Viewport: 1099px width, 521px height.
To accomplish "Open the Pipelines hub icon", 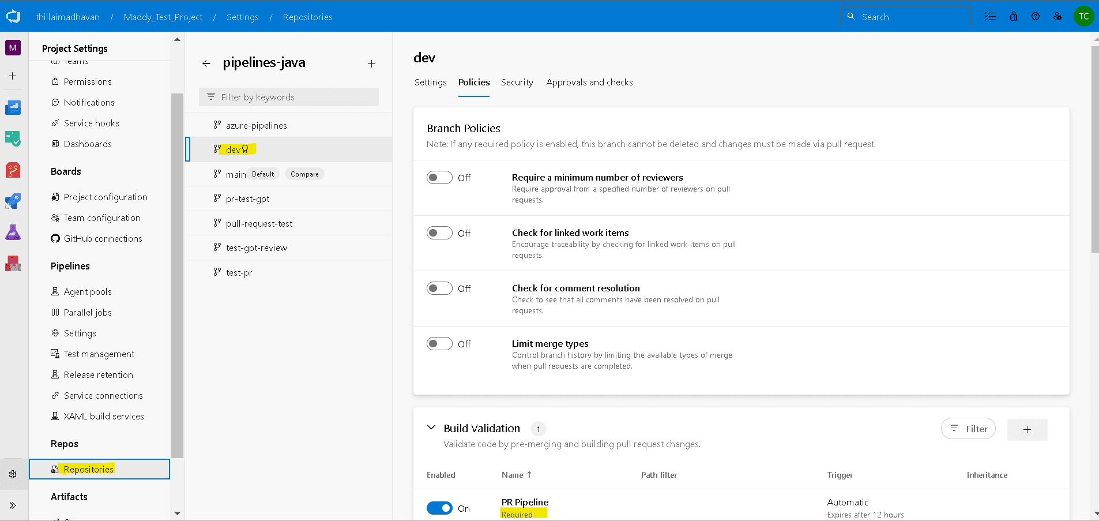I will pos(13,201).
